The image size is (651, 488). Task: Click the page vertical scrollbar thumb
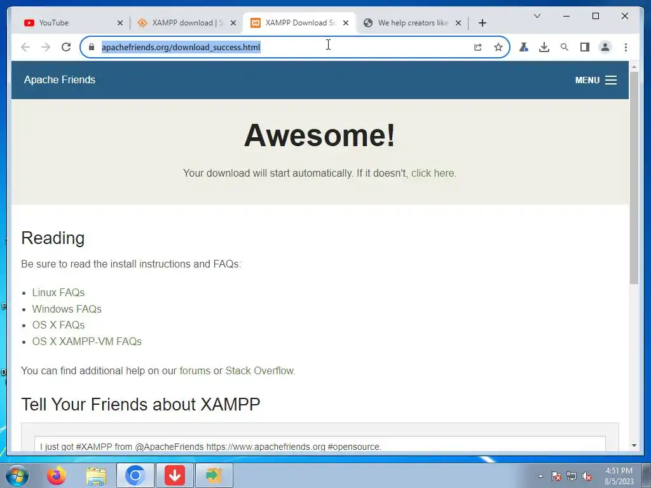pyautogui.click(x=634, y=178)
